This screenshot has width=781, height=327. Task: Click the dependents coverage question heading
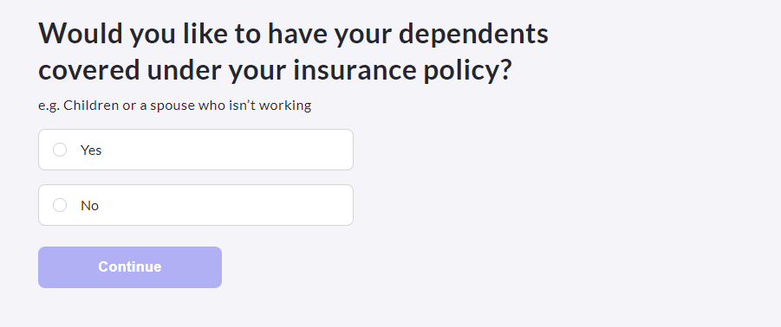tap(293, 52)
